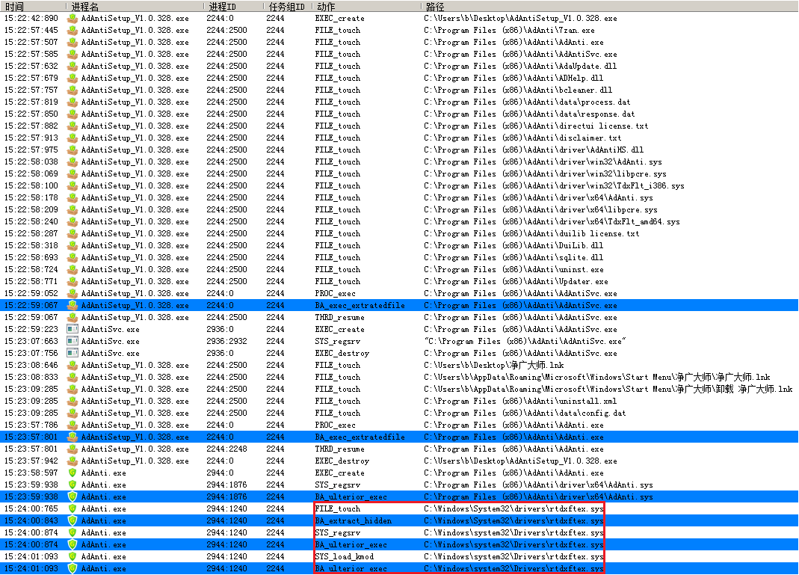Click the installer icon in the 15:23:57:786 row
The width and height of the screenshot is (799, 575).
(73, 425)
